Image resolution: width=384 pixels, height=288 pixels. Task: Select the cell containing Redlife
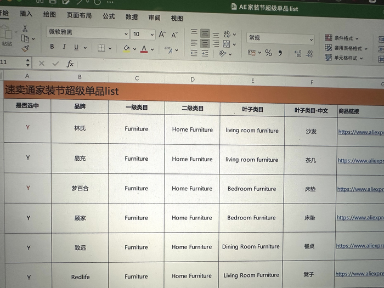pos(80,277)
